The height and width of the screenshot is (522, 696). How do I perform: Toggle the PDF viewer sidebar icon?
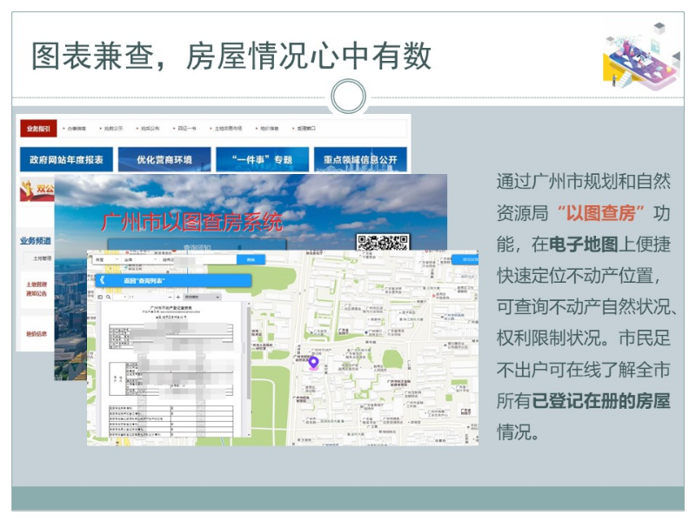99,298
